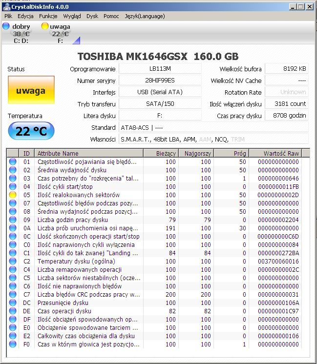Image resolution: width=317 pixels, height=364 pixels.
Task: Click the 'Przesunięcie dysku' row name
Action: 63,303
